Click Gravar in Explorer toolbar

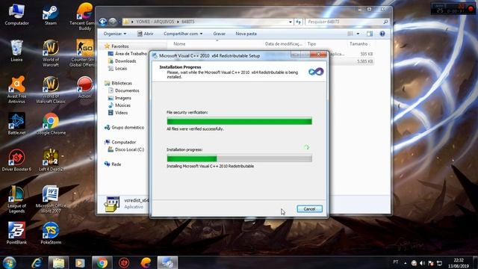219,34
